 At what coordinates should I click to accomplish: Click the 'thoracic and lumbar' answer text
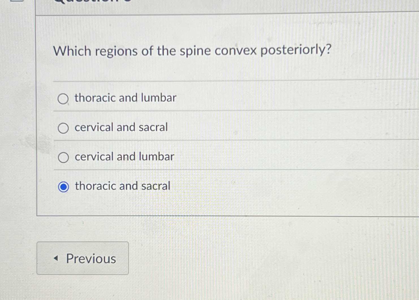click(x=124, y=98)
